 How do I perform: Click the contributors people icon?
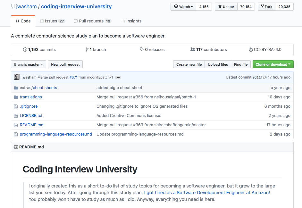193,50
